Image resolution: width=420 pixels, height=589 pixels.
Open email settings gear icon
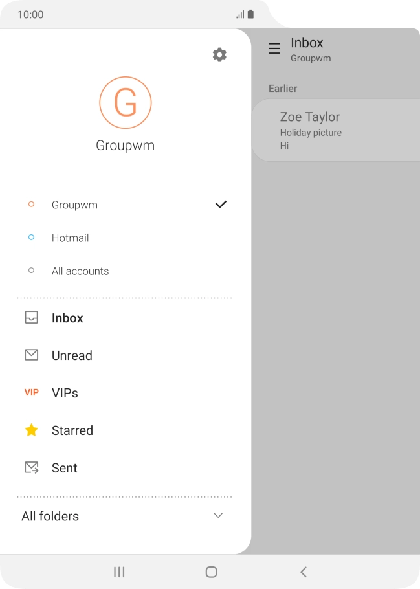219,55
